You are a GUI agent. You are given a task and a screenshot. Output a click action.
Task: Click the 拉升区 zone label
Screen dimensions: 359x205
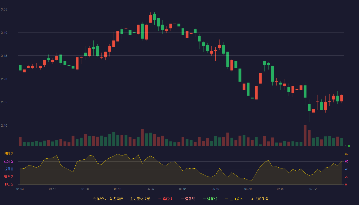tap(9, 169)
